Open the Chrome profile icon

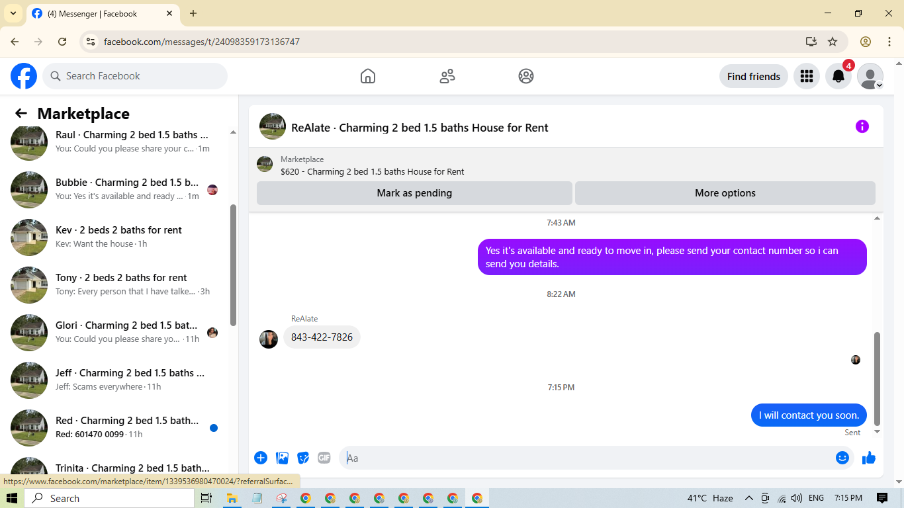point(866,42)
